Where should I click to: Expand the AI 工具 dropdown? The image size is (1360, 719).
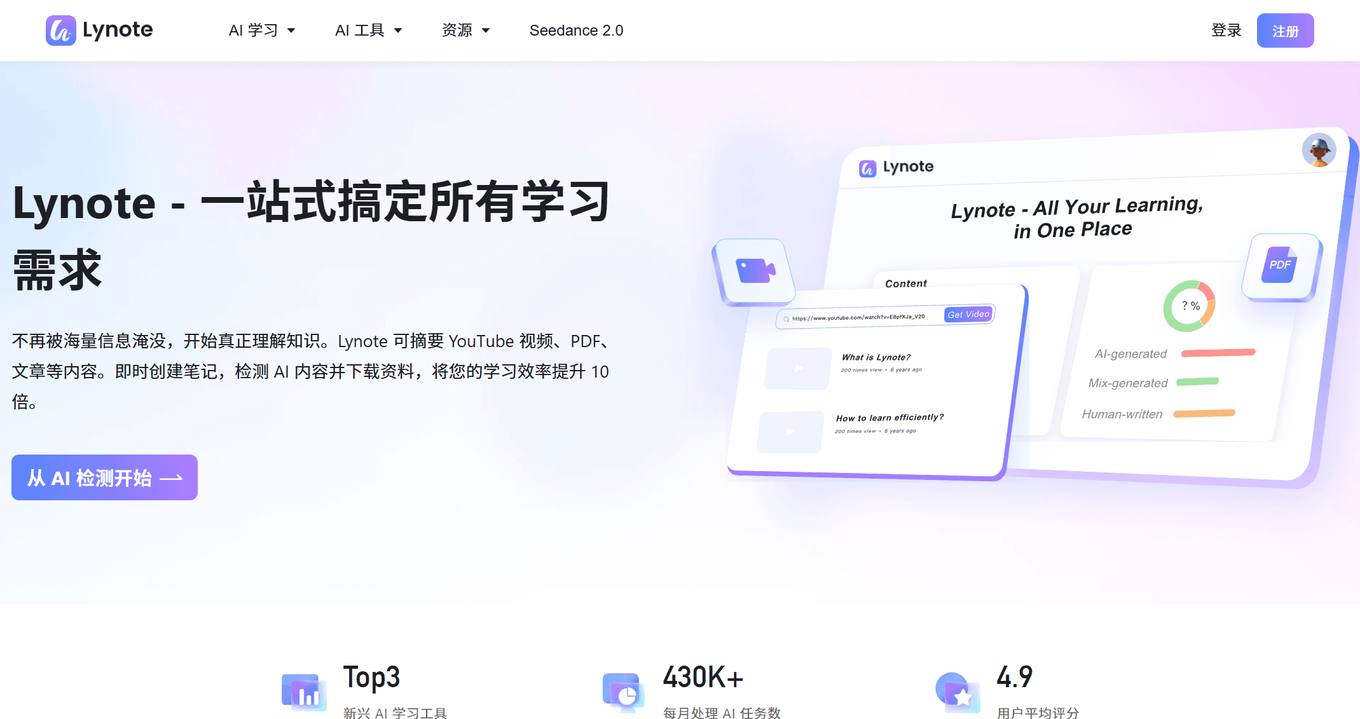(369, 30)
